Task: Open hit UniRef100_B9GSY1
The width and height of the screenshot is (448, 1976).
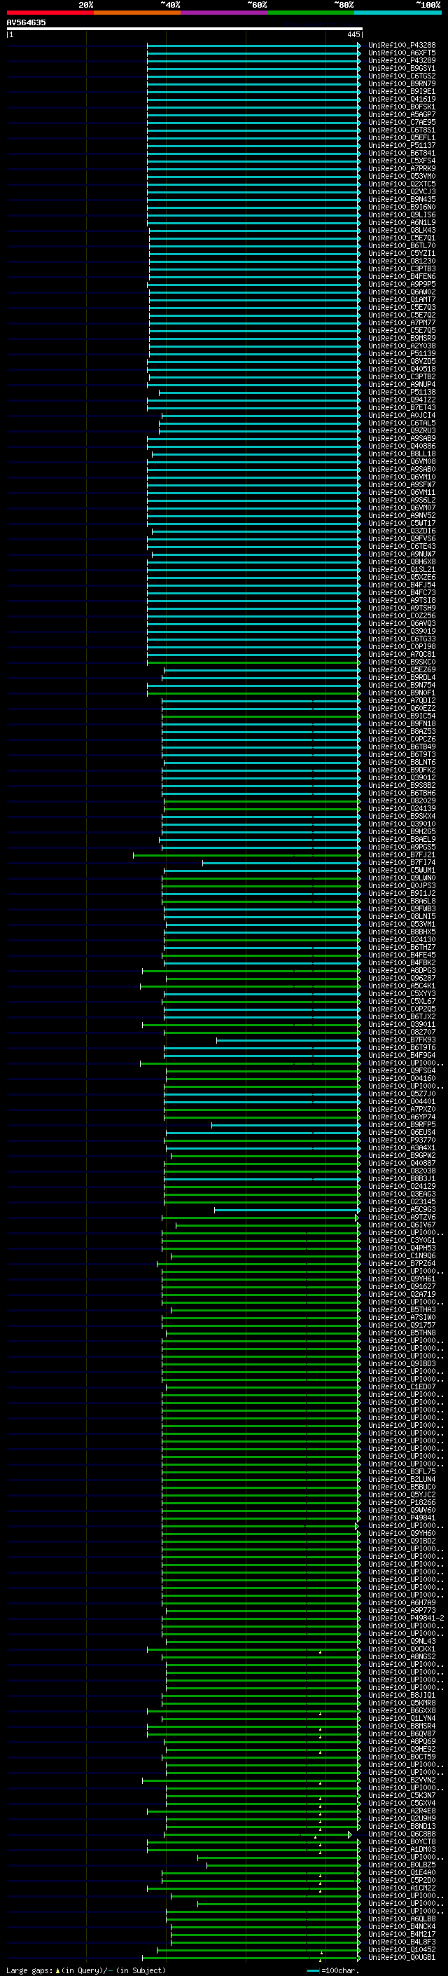Action: [401, 68]
